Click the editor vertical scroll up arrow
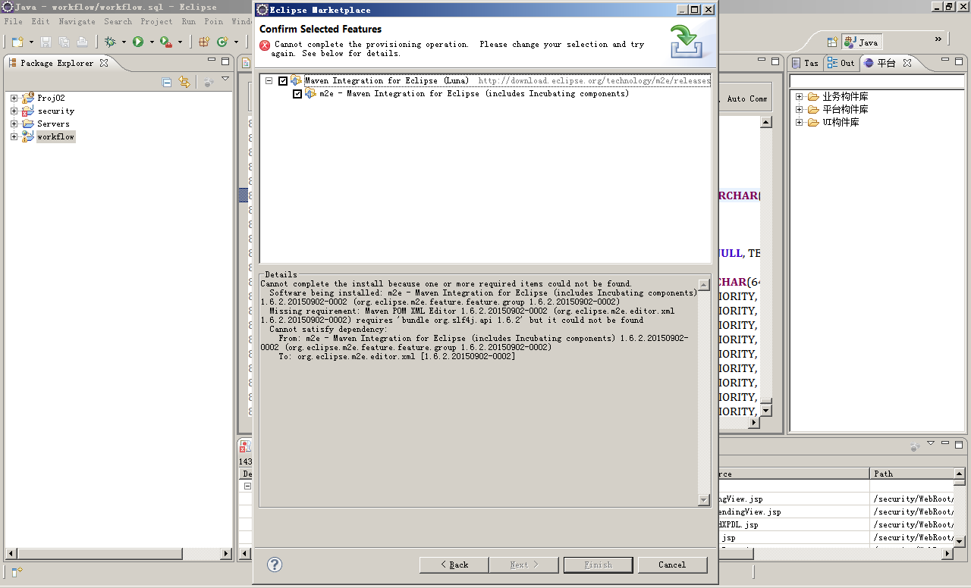This screenshot has width=971, height=588. [x=765, y=122]
